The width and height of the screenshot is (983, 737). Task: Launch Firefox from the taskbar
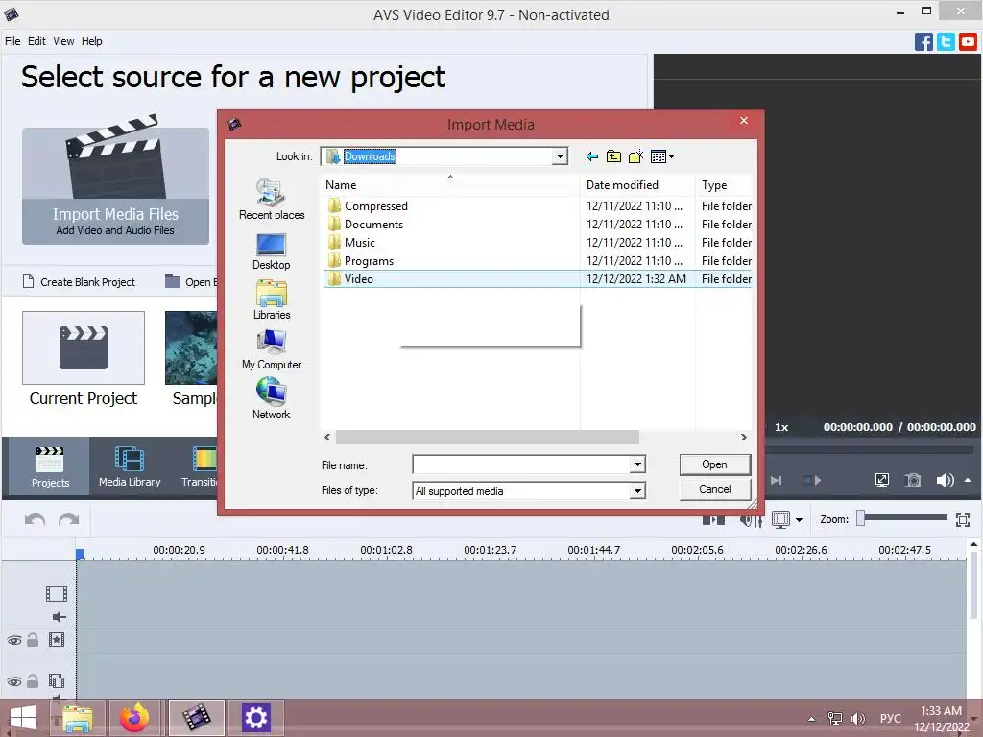coord(134,718)
